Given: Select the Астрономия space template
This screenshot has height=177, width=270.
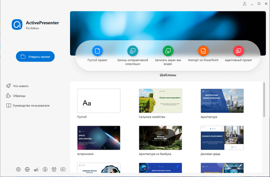Looking at the screenshot, I should coord(99,138).
